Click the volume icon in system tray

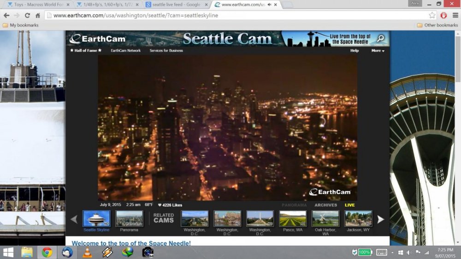pyautogui.click(x=409, y=253)
